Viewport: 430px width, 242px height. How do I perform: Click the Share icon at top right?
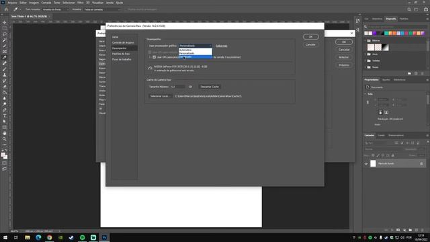pos(426,9)
